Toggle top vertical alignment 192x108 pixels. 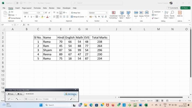tap(54, 13)
